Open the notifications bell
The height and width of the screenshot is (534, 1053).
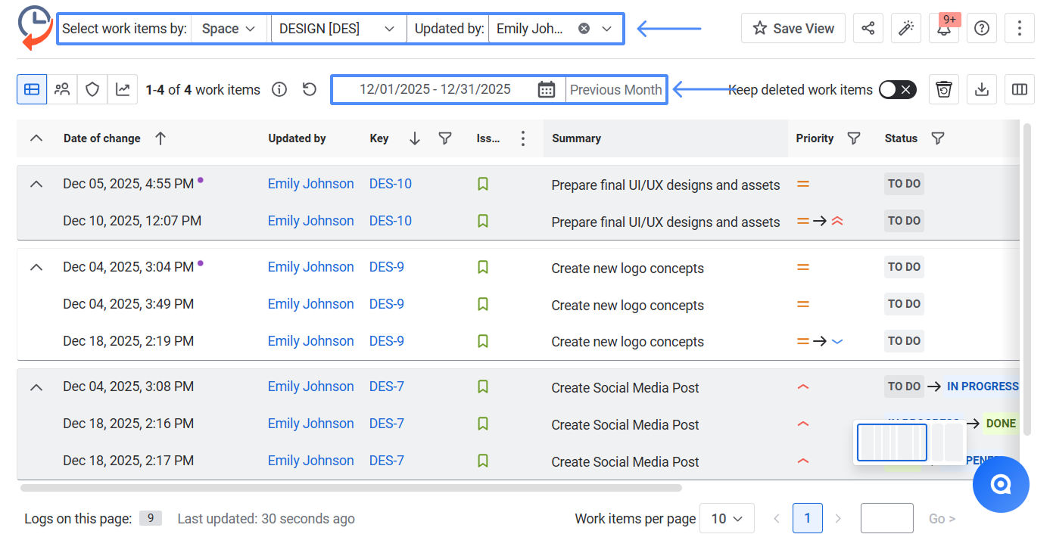pyautogui.click(x=943, y=29)
